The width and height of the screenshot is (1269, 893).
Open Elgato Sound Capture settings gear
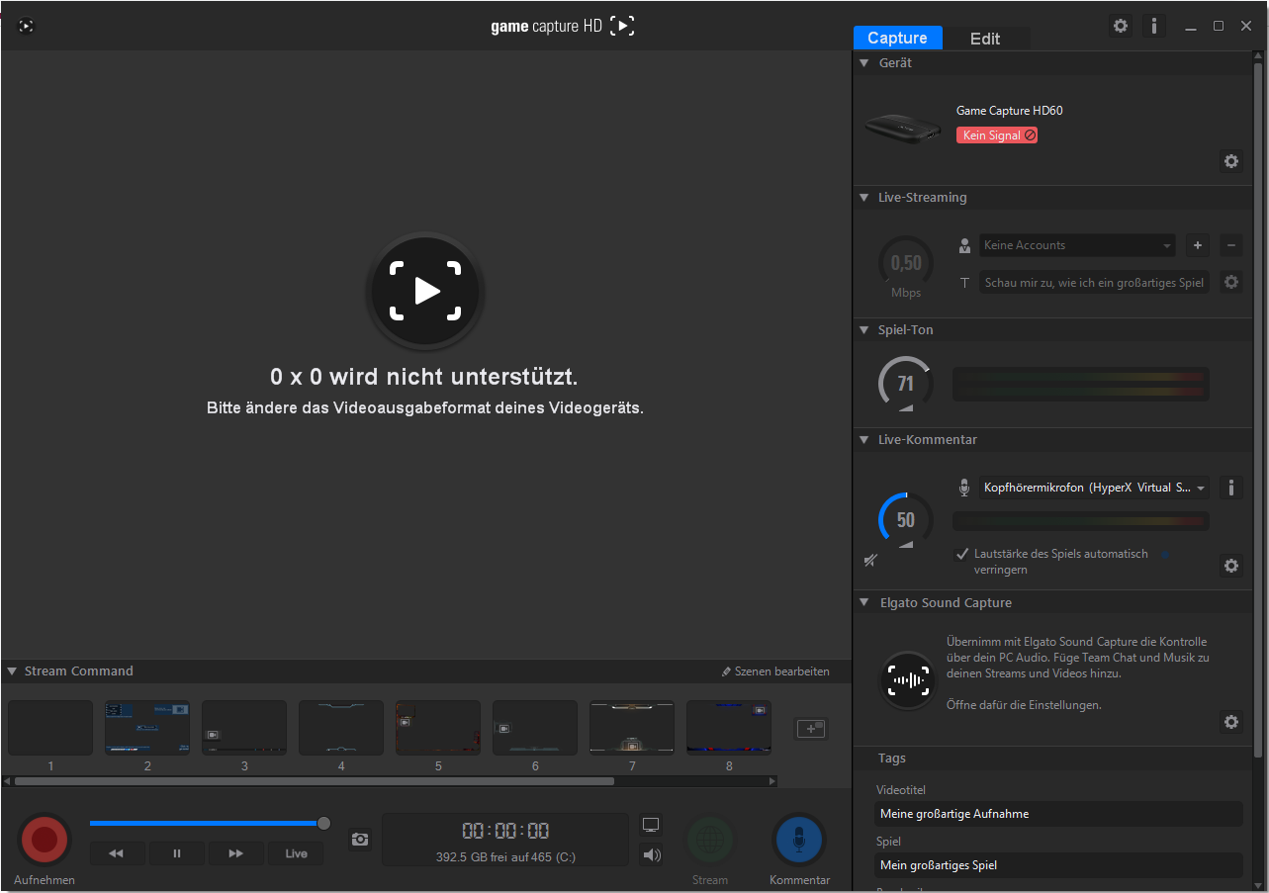point(1231,722)
